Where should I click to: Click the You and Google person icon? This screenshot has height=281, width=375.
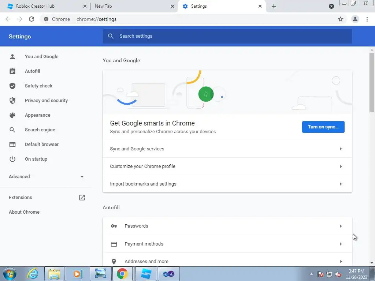click(x=12, y=57)
